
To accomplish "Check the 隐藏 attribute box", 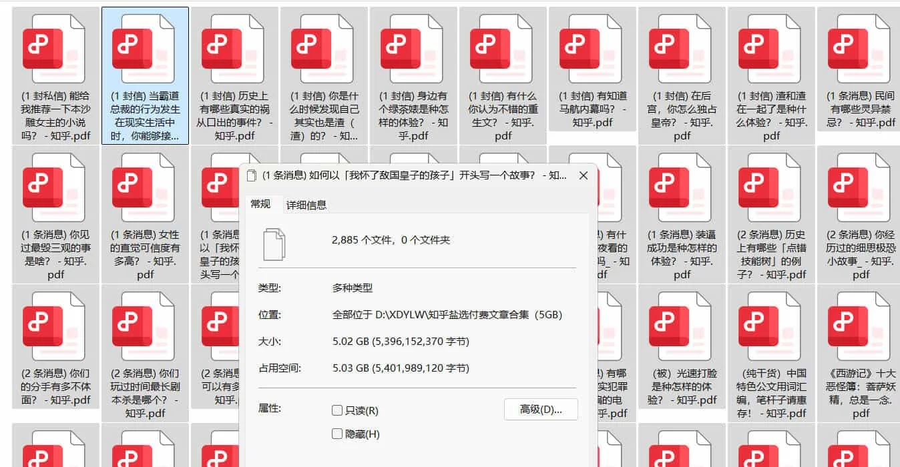I will click(x=337, y=432).
